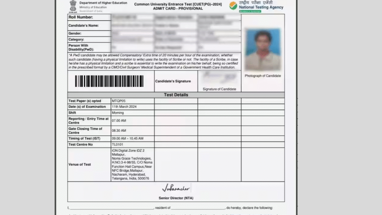Select the shift value 'Morning'
This screenshot has height=215, width=382.
point(118,113)
